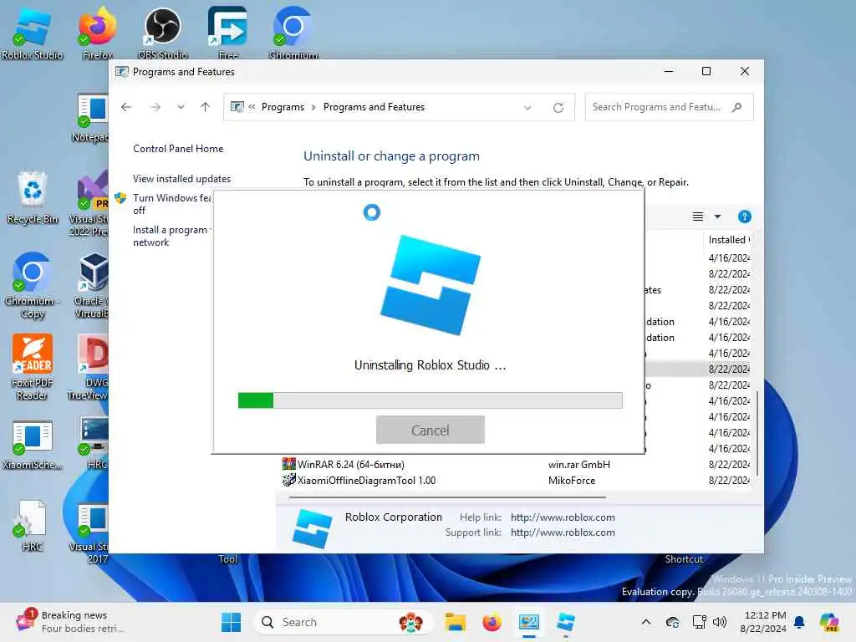Open XiaomiSche... desktop icon

[x=33, y=445]
